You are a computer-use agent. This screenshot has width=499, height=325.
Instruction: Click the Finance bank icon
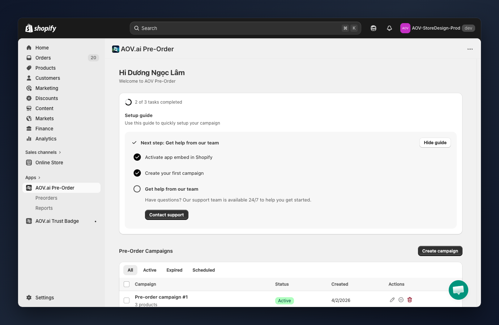click(29, 129)
